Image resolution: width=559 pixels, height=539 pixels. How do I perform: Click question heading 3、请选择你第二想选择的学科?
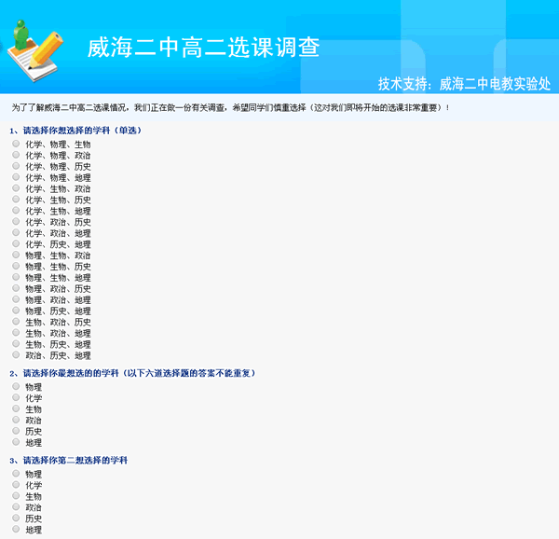(68, 460)
